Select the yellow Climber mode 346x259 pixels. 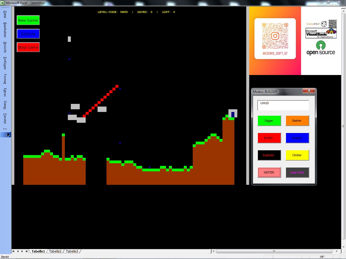point(297,155)
